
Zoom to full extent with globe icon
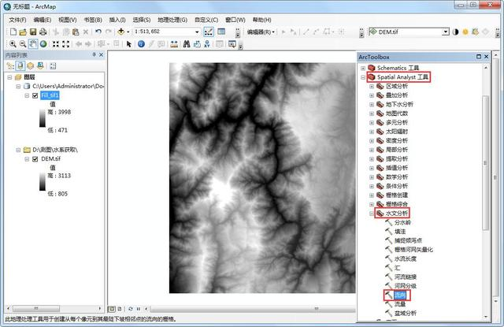43,43
